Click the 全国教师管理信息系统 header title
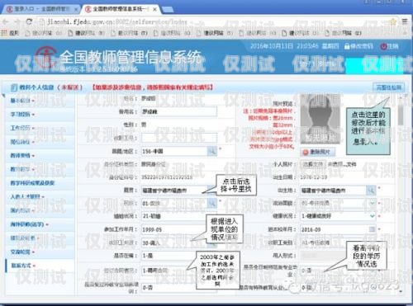The image size is (413, 306). coord(131,57)
